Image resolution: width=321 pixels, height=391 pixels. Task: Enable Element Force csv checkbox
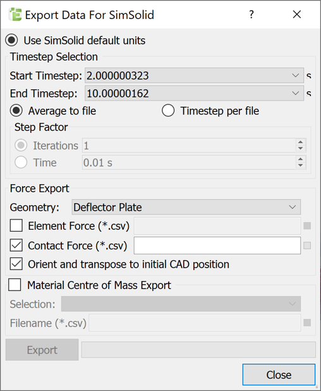click(16, 226)
